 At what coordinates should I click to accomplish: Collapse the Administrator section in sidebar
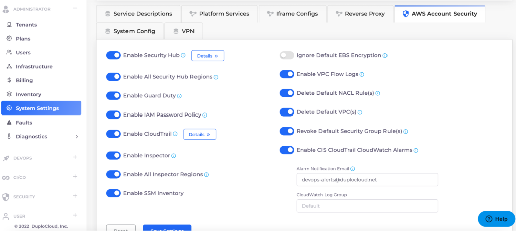coord(75,8)
